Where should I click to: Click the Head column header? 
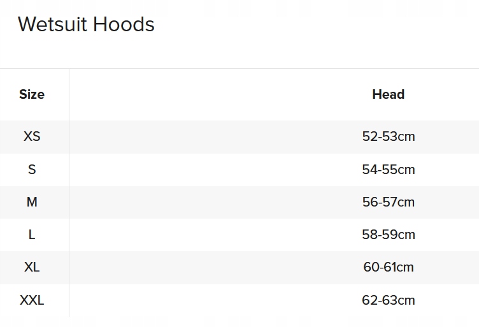(388, 94)
